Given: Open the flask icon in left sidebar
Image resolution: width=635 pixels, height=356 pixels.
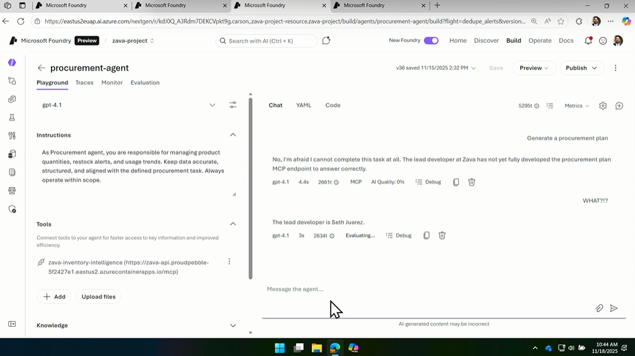Looking at the screenshot, I should click(12, 117).
